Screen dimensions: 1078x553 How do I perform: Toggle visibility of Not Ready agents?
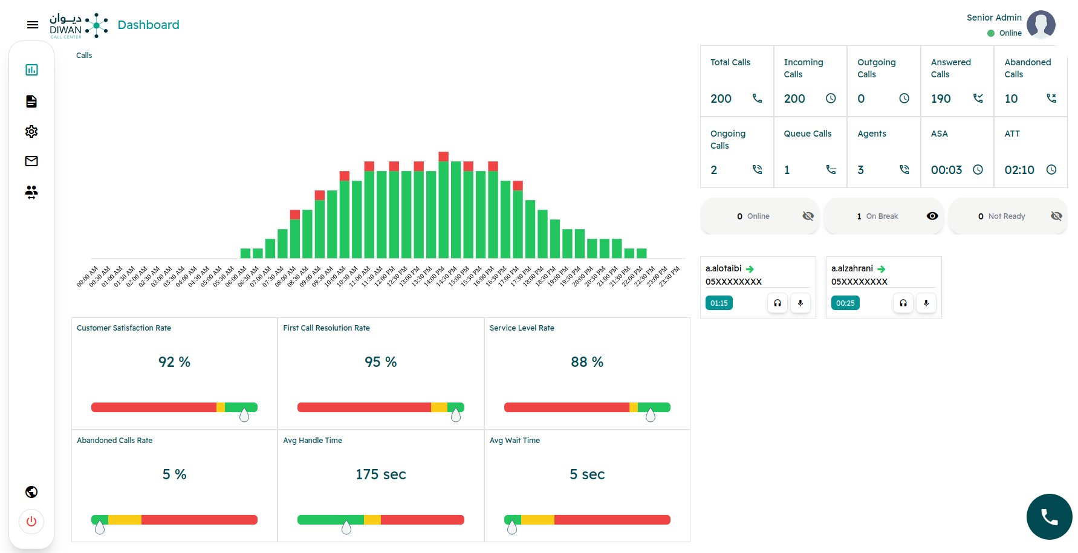pos(1056,216)
